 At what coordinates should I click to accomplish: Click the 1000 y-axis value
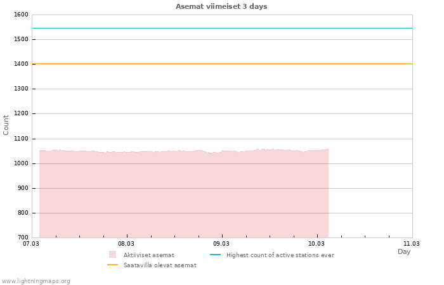[x=20, y=163]
